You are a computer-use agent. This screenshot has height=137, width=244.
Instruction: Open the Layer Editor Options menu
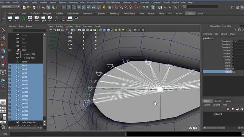pyautogui.click(x=216, y=105)
